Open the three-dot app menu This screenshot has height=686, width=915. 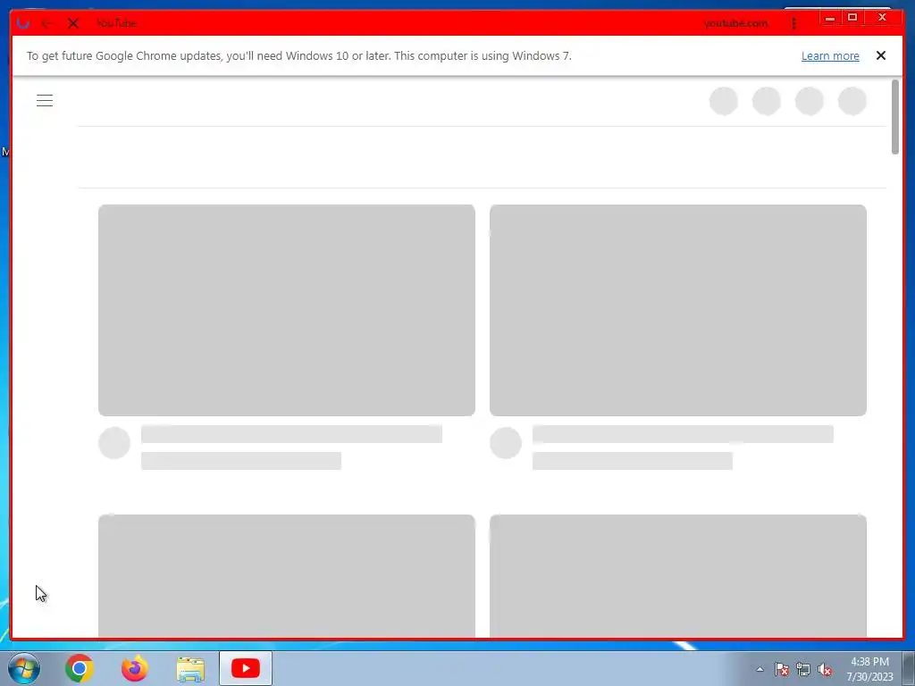pos(793,23)
